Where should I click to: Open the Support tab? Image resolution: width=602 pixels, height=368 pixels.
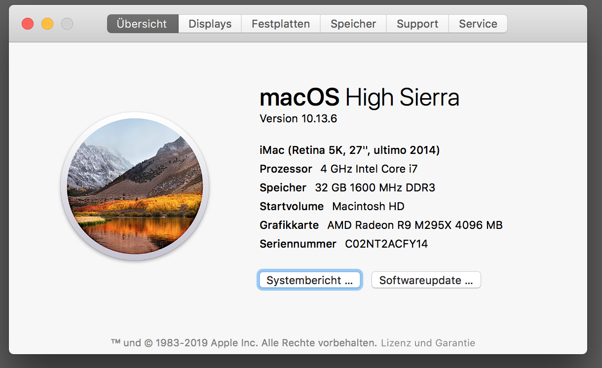tap(417, 24)
